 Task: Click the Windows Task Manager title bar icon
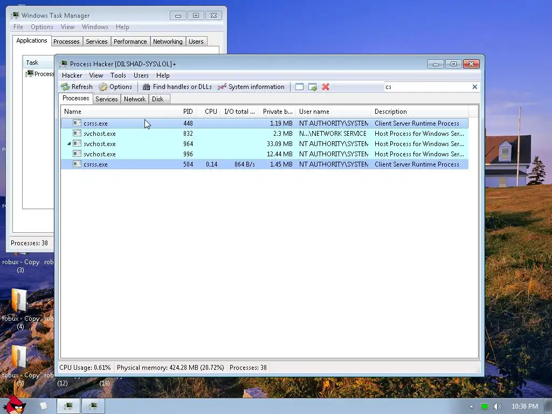click(x=15, y=15)
